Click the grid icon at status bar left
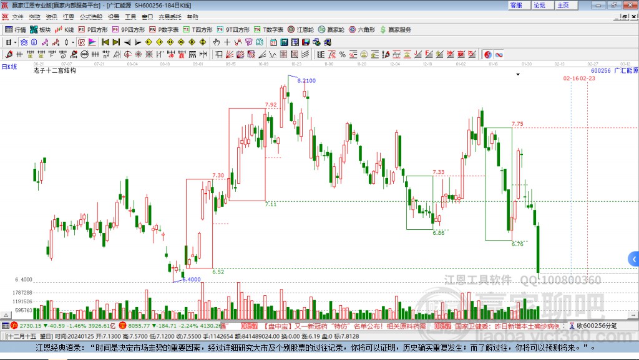The width and height of the screenshot is (639, 360). click(x=5, y=326)
